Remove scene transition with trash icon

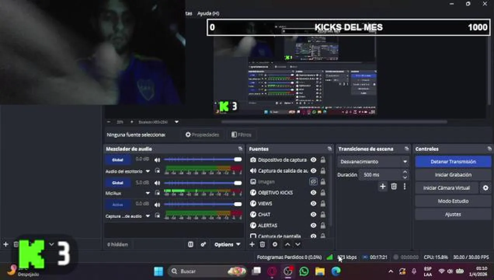394,187
